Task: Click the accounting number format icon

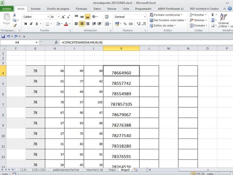Action: [x=117, y=24]
